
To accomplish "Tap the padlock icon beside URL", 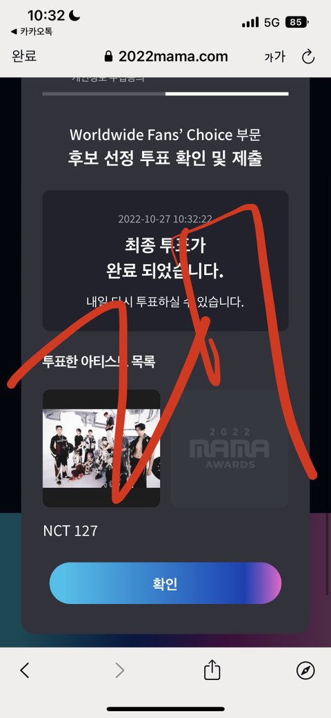I will click(108, 57).
